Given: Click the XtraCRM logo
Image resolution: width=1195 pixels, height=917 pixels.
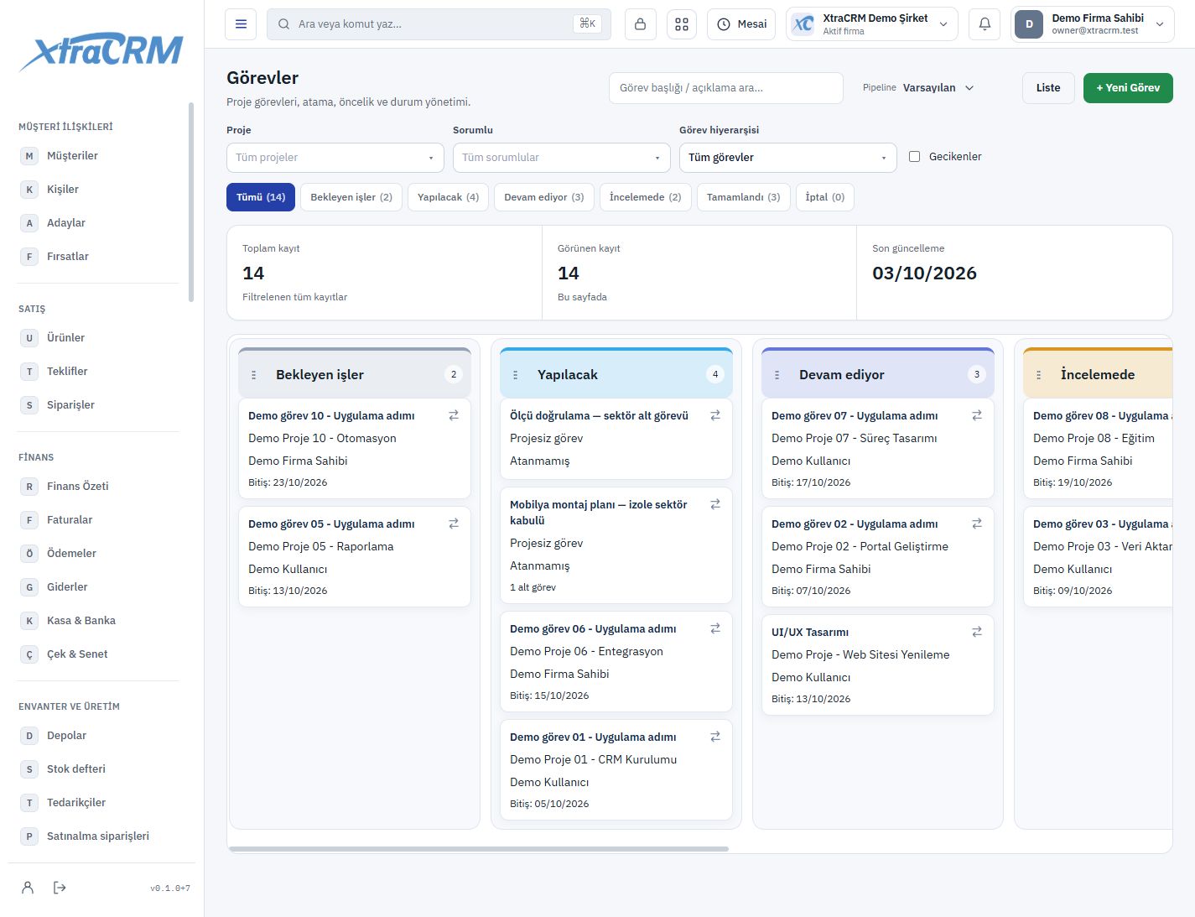Looking at the screenshot, I should 101,52.
